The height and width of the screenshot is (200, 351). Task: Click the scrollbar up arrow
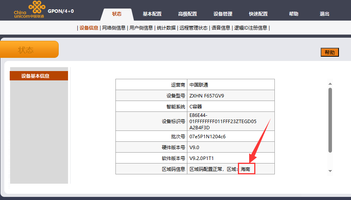click(x=330, y=83)
